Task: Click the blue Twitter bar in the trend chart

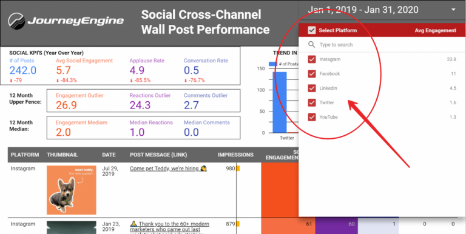Action: point(280,102)
